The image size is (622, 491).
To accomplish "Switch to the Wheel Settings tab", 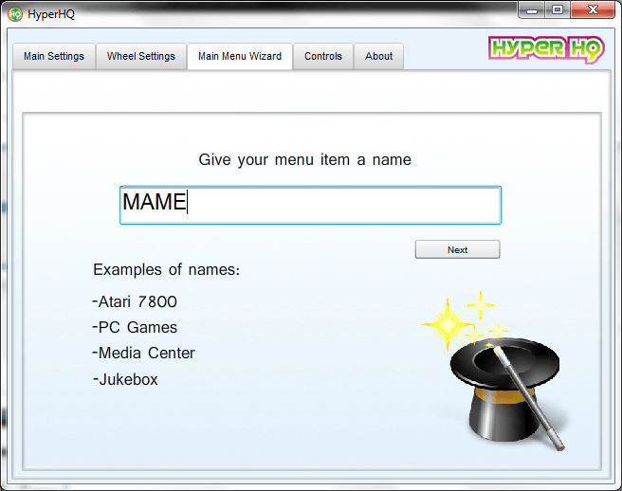I will point(141,56).
